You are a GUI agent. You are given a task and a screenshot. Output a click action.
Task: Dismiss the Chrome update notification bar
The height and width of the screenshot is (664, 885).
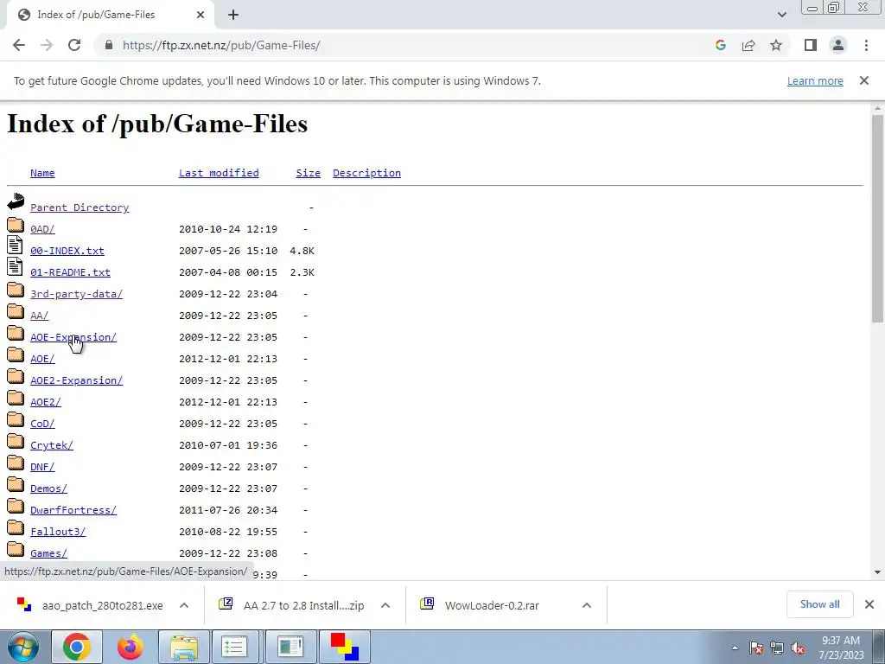click(863, 80)
